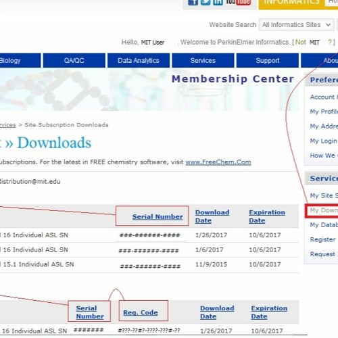Follow the www.FreeChem.Com link
Image resolution: width=338 pixels, height=338 pixels.
[218, 162]
